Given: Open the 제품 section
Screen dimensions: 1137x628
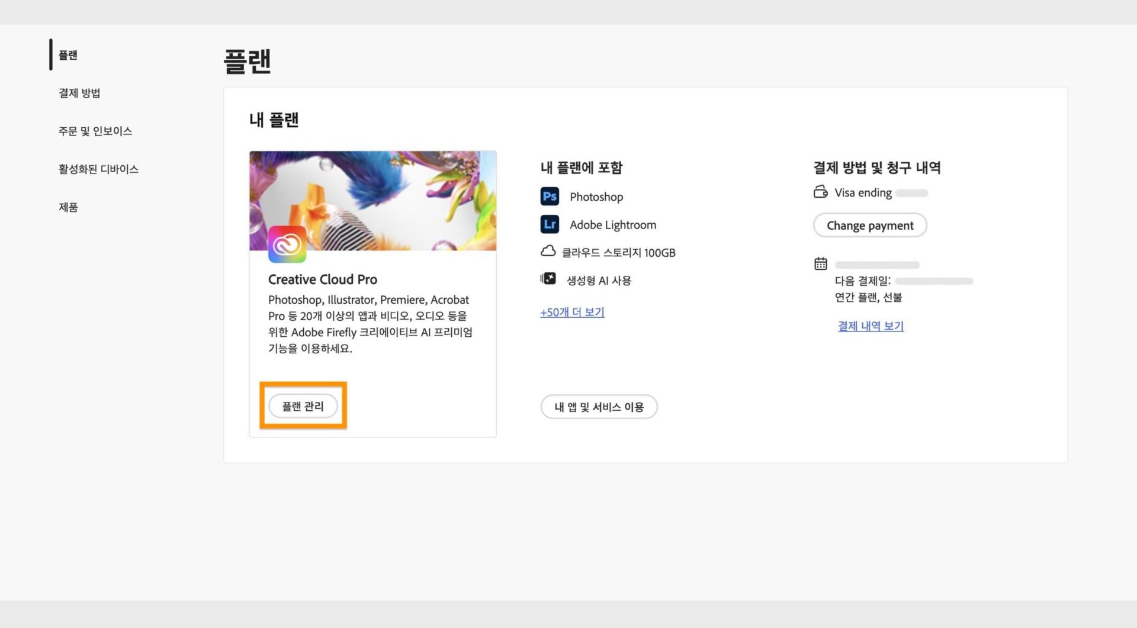Looking at the screenshot, I should coord(69,207).
